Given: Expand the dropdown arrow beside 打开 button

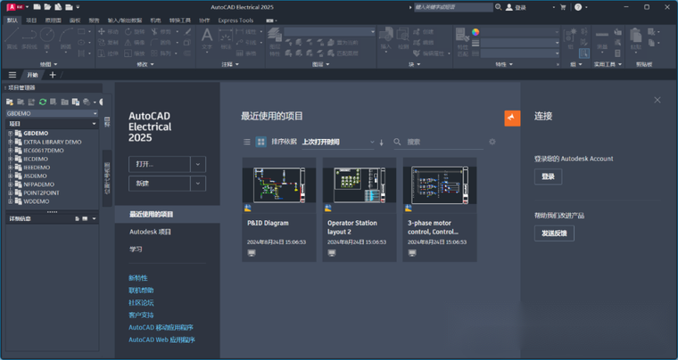Looking at the screenshot, I should tap(198, 164).
